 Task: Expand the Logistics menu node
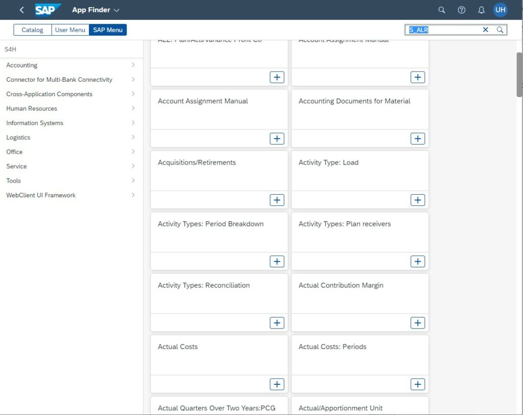pos(133,137)
